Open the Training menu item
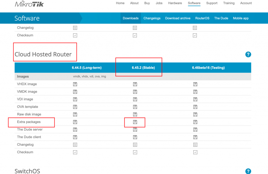The width and height of the screenshot is (268, 174). 229,3
